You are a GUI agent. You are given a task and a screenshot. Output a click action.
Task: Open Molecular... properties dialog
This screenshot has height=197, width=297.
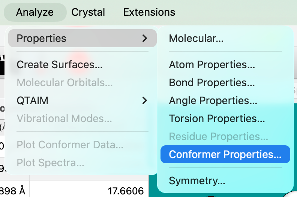tap(196, 38)
